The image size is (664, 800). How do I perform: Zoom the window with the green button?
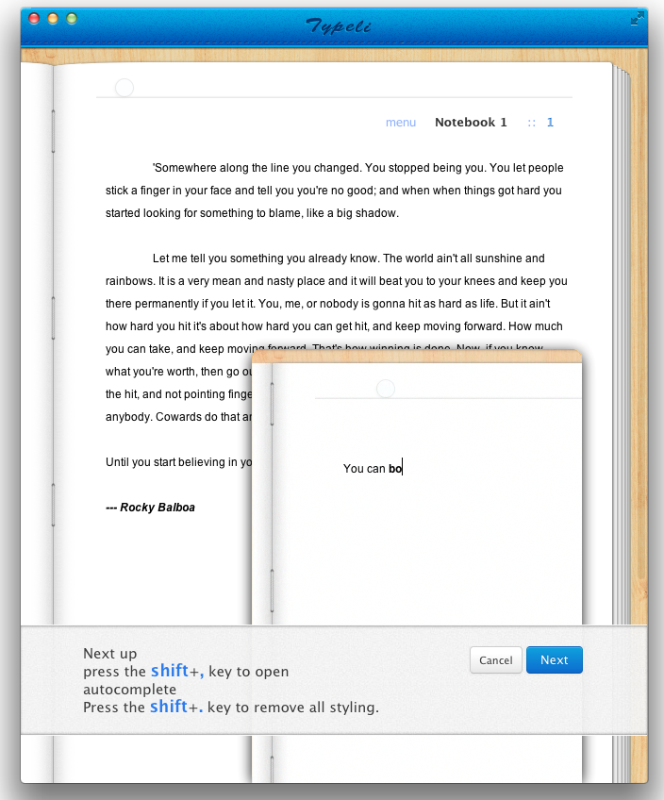[72, 19]
